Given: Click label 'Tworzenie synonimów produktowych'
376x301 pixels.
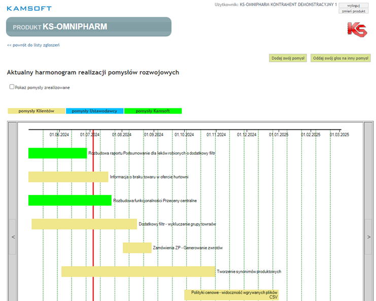Looking at the screenshot, I should (249, 272).
